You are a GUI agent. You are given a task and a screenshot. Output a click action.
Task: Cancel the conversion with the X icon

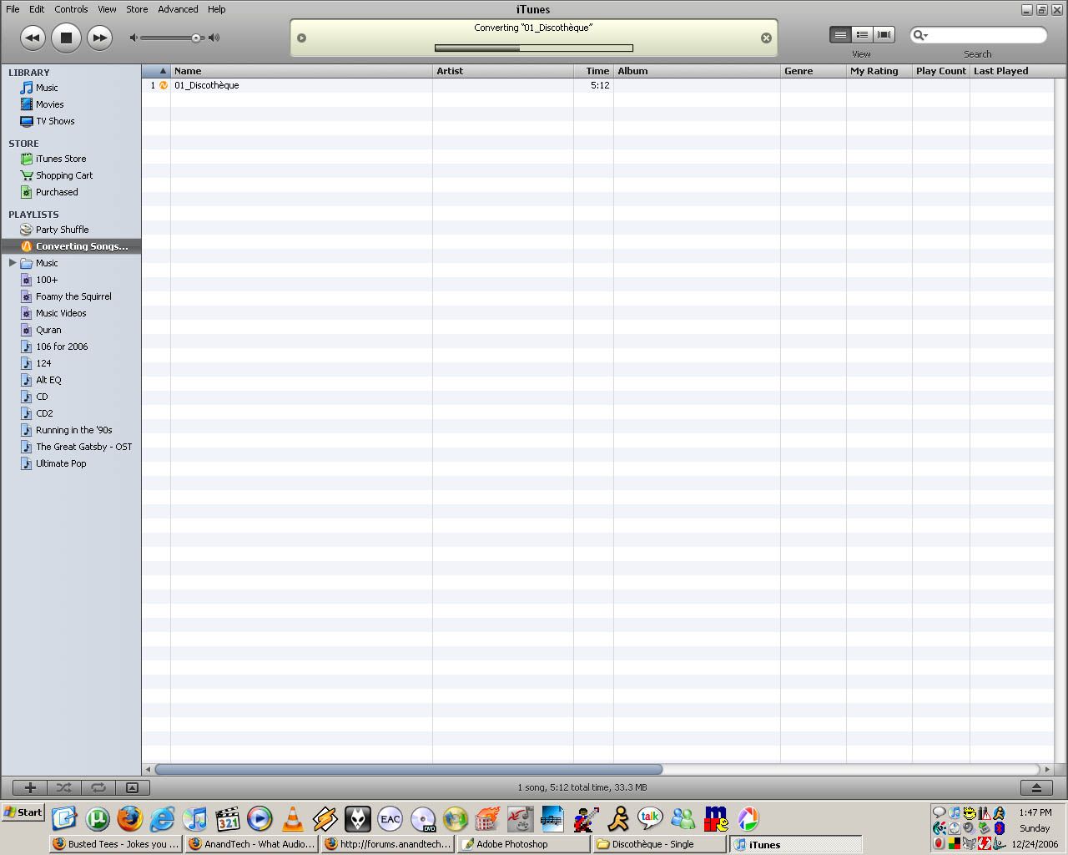[x=766, y=38]
